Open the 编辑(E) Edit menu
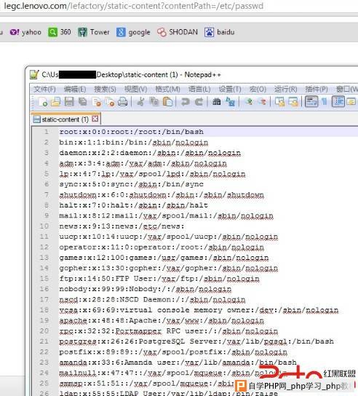The width and height of the screenshot is (358, 396). 75,89
